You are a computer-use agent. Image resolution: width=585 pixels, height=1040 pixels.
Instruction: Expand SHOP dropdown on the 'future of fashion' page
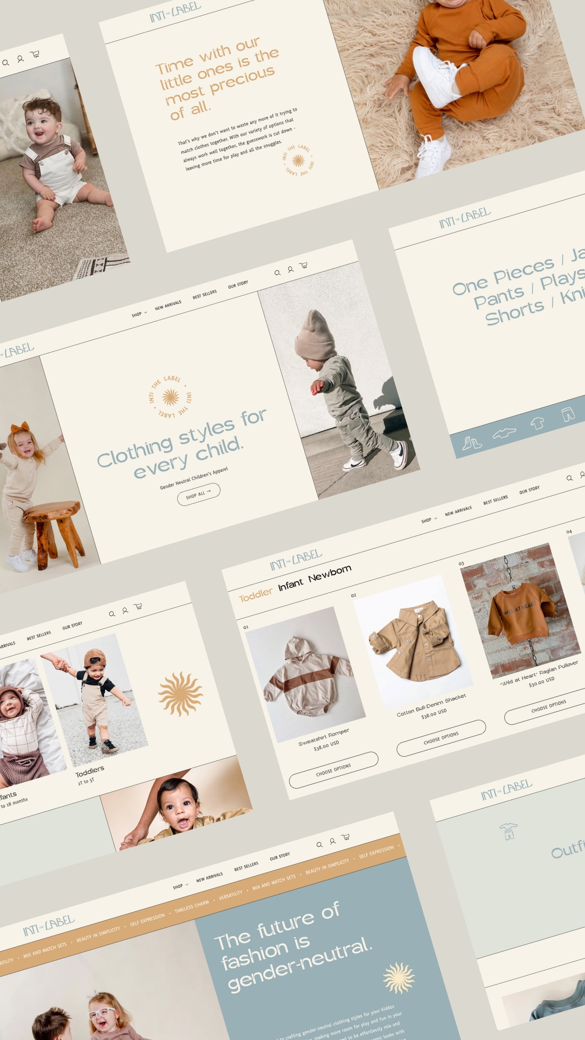pos(180,887)
